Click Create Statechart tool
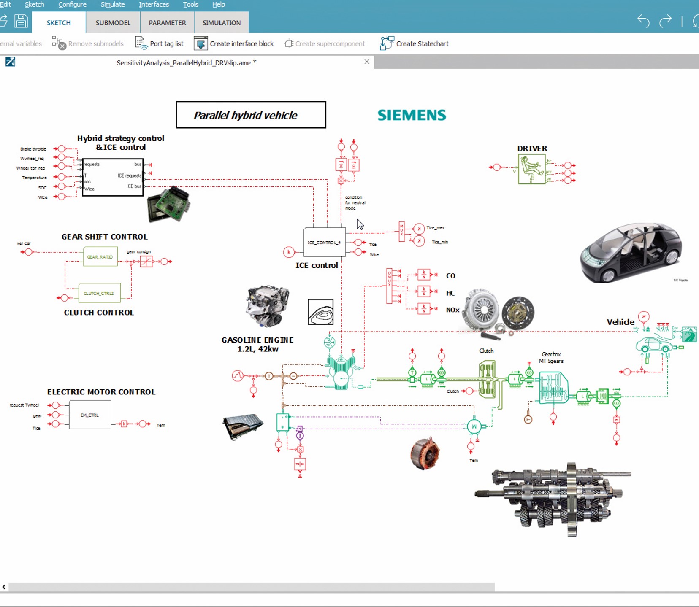The height and width of the screenshot is (607, 699). pos(414,43)
